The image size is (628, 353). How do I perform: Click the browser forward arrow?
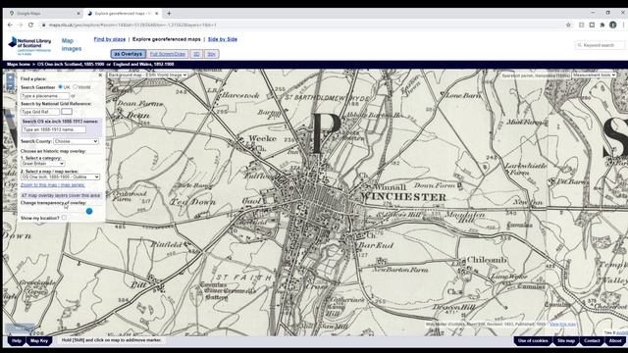21,25
